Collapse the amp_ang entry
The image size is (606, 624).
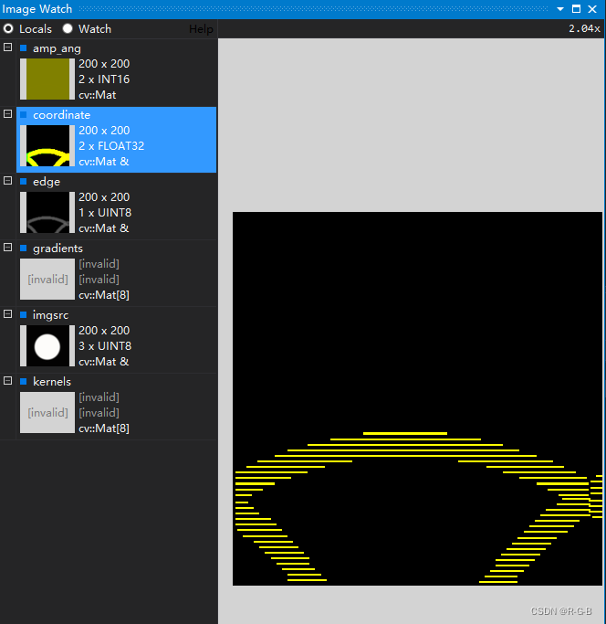tap(7, 47)
